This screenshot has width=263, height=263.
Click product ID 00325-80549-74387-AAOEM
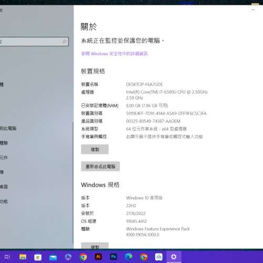(153, 121)
